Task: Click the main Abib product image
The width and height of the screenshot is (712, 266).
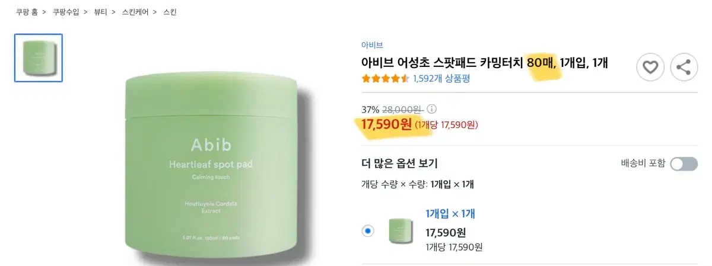Action: click(x=213, y=172)
